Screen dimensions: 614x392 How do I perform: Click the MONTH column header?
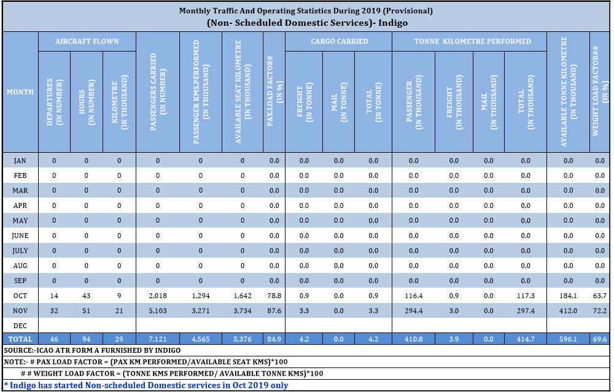tap(20, 92)
